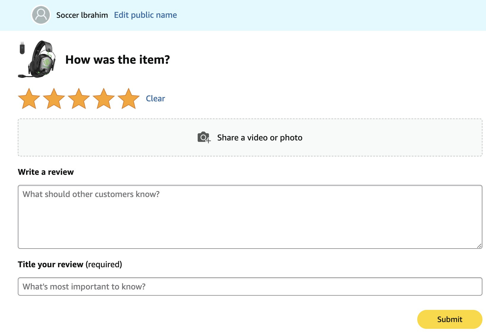Click the textarea resize handle corner
486x333 pixels.
[x=479, y=246]
